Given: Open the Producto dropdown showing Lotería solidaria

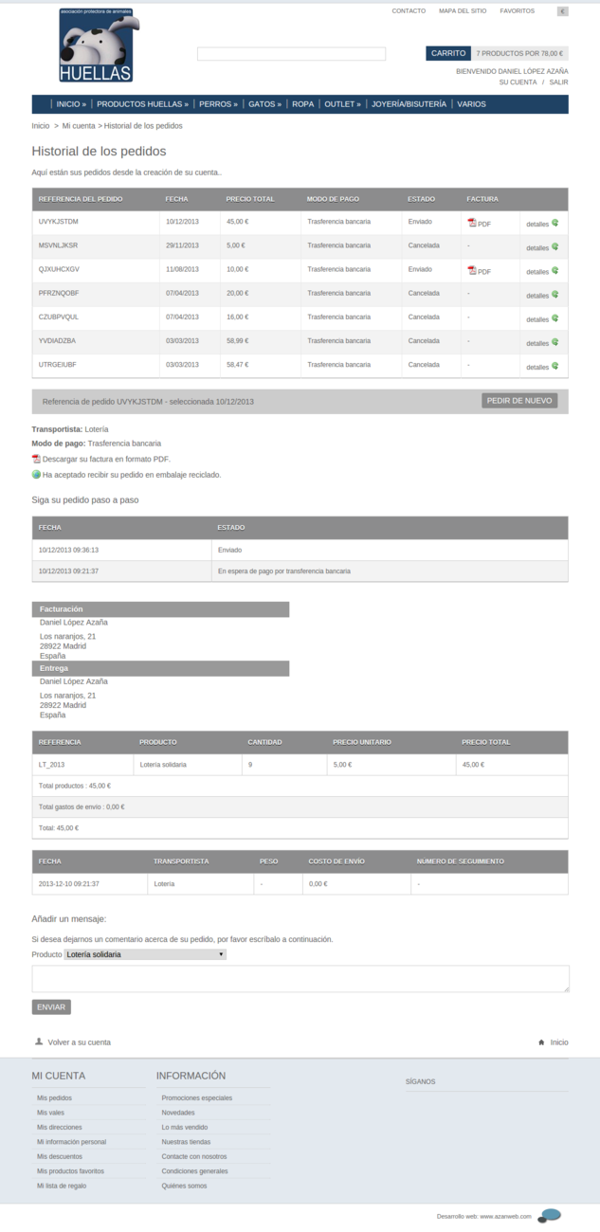Looking at the screenshot, I should 145,954.
